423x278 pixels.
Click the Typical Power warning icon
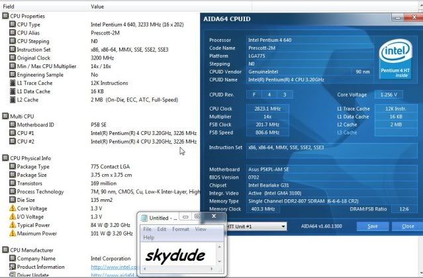[x=13, y=225]
